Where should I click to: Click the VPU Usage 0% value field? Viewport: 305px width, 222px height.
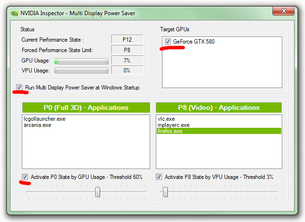[x=127, y=70]
